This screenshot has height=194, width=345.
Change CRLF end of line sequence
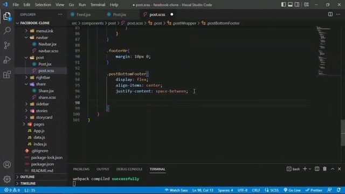click(x=256, y=190)
